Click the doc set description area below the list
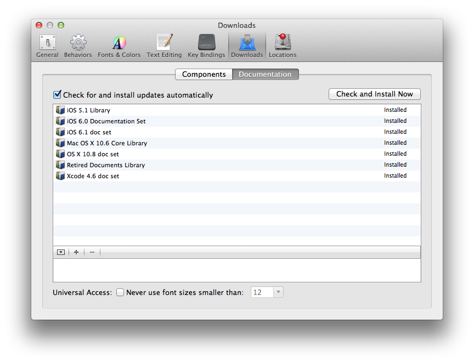This screenshot has width=474, height=363. 236,270
